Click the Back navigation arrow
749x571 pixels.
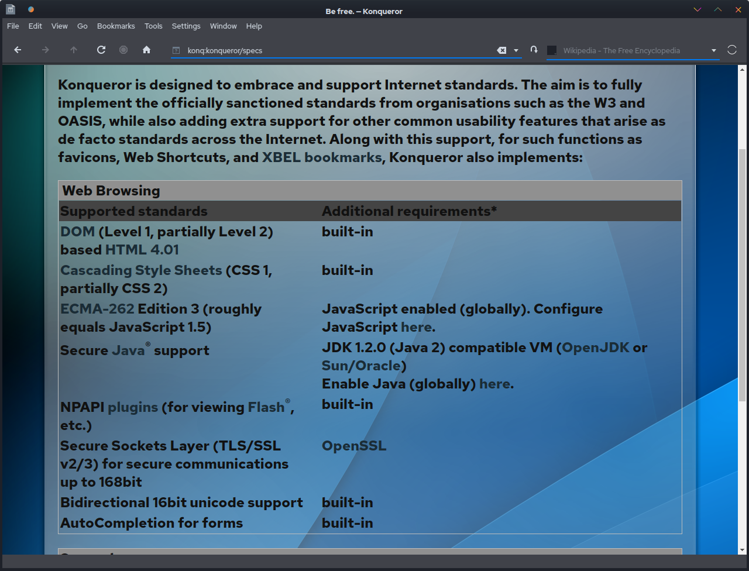tap(18, 50)
